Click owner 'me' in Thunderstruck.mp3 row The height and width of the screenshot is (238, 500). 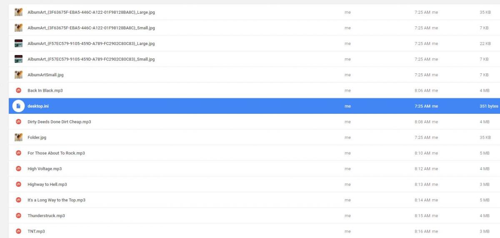[347, 215]
